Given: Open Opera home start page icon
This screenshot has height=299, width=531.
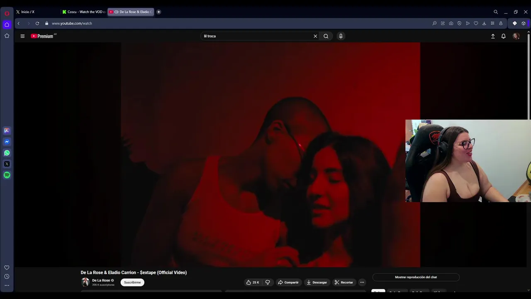Looking at the screenshot, I should [7, 25].
